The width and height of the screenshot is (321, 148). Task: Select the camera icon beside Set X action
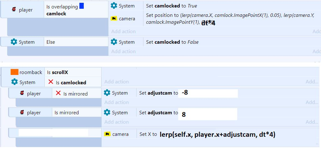tap(108, 134)
